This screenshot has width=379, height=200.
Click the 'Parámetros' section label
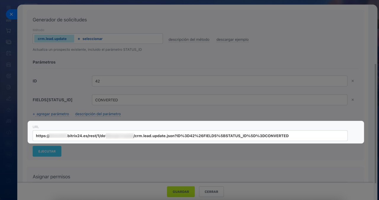[x=44, y=62]
